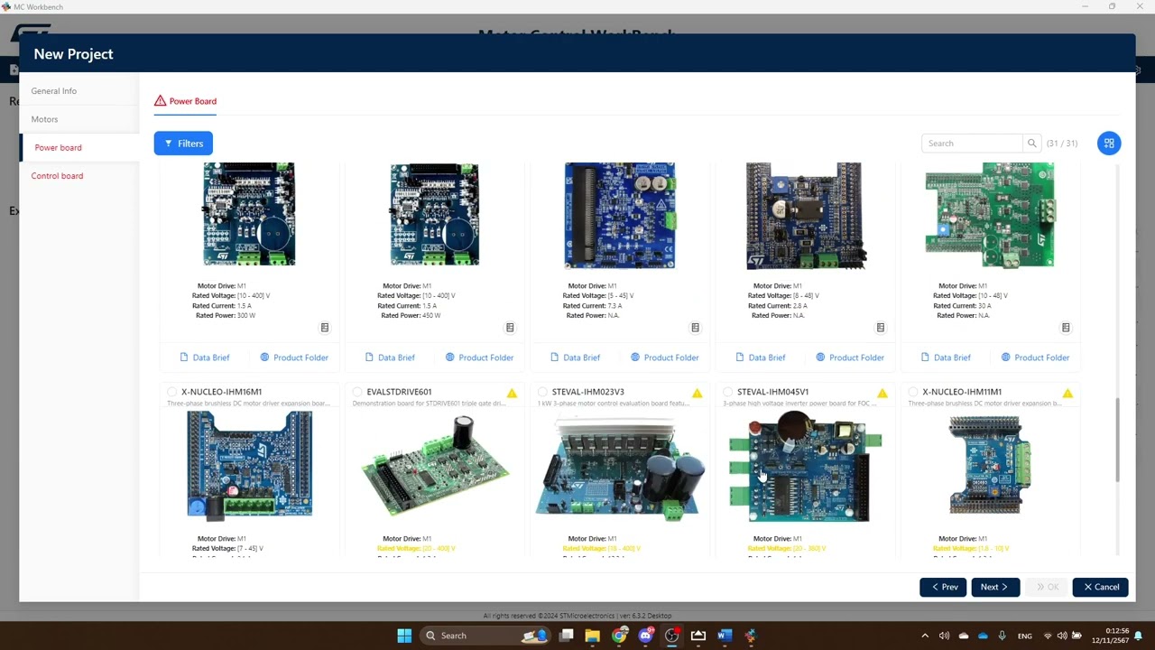Viewport: 1155px width, 650px height.
Task: Click the warning triangle on EVALSTDRIVE601
Action: click(512, 393)
